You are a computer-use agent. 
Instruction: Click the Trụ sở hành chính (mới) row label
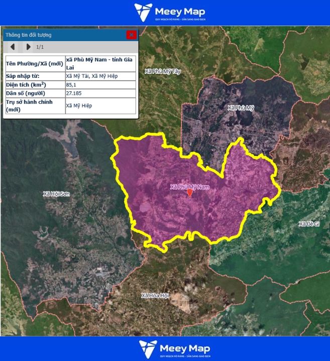click(35, 105)
